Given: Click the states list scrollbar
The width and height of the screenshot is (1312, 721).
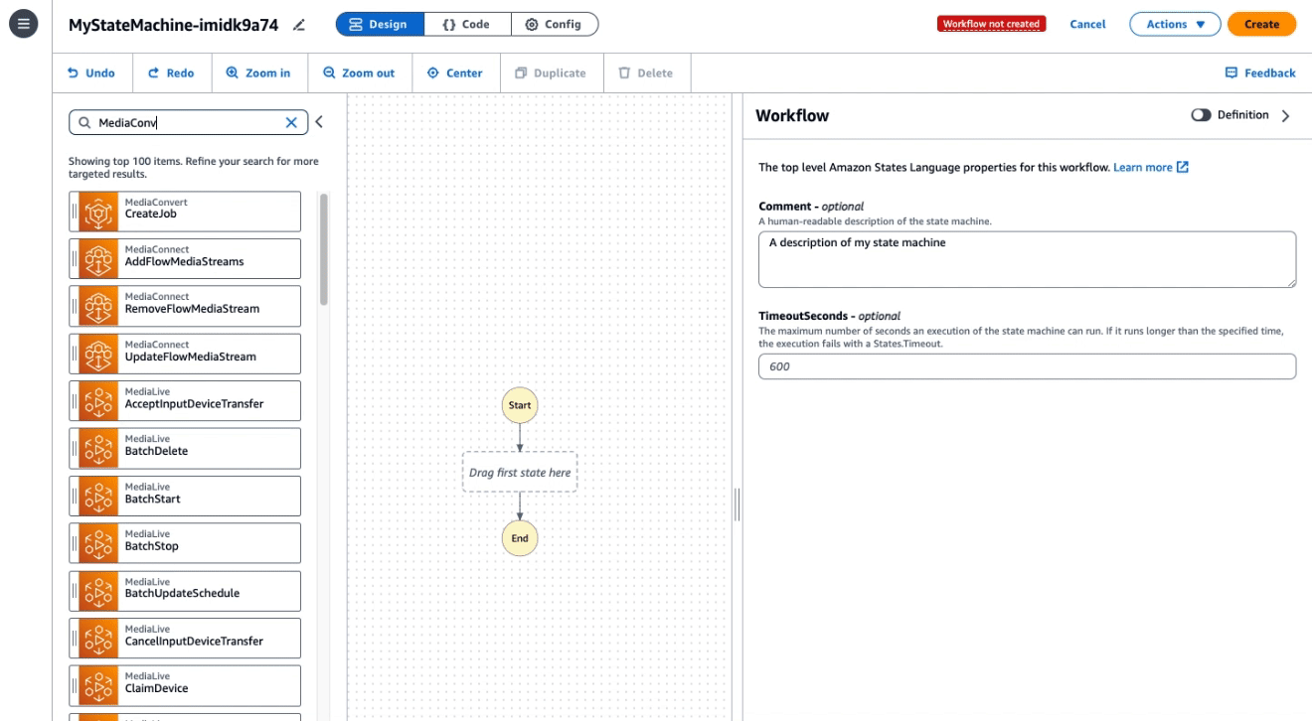Looking at the screenshot, I should [x=324, y=249].
